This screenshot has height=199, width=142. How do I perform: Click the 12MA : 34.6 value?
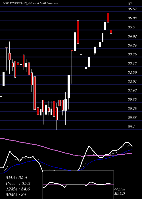pos(18,189)
